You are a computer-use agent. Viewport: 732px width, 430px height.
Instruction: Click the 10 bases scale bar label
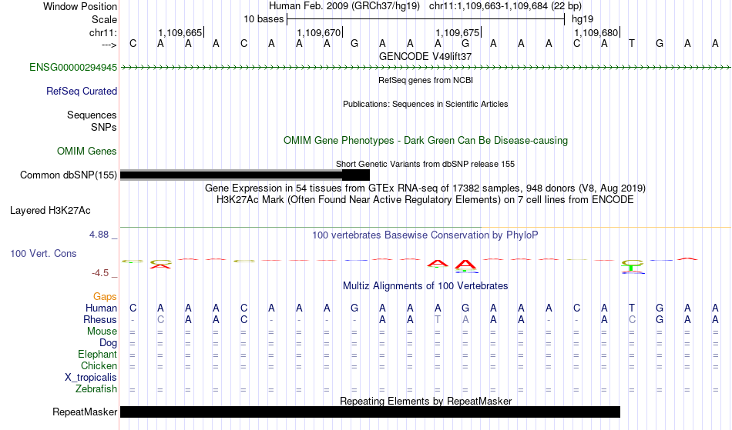[x=264, y=19]
